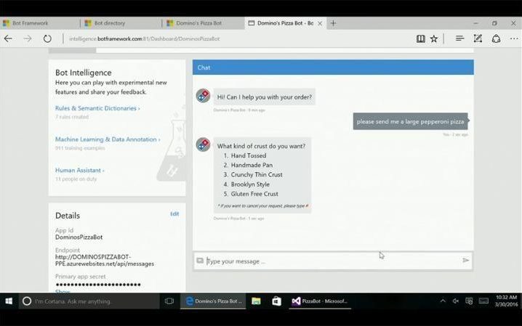The height and width of the screenshot is (326, 522).
Task: Add page to favorites with star icon
Action: click(434, 38)
